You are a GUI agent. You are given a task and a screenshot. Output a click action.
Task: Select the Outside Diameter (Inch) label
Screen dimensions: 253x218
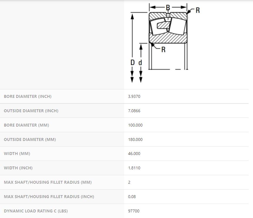pos(31,111)
